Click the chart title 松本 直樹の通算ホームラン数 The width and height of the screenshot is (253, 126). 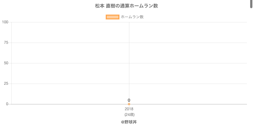[x=126, y=6]
